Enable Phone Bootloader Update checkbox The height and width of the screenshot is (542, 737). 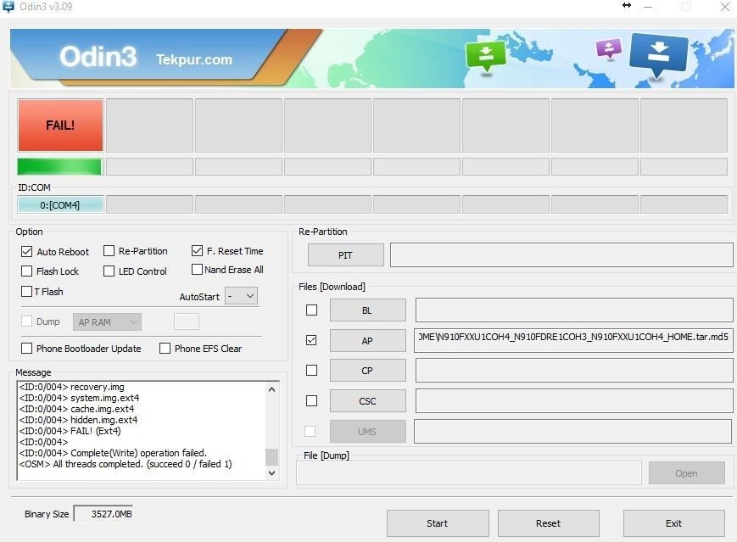tap(27, 349)
